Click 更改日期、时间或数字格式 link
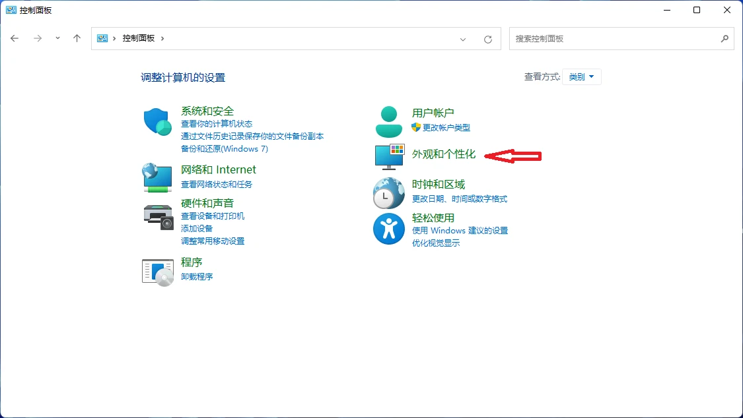743x418 pixels. (460, 199)
